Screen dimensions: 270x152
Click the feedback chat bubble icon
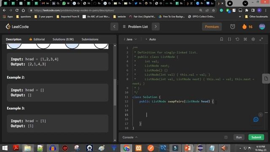(x=256, y=119)
